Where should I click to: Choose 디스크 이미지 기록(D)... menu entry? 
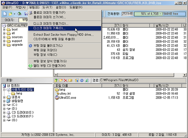65,28
